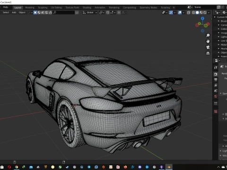Screen dimensions: 227x170
Task: Switch to the Scripting workspace tab
Action: [x=166, y=8]
